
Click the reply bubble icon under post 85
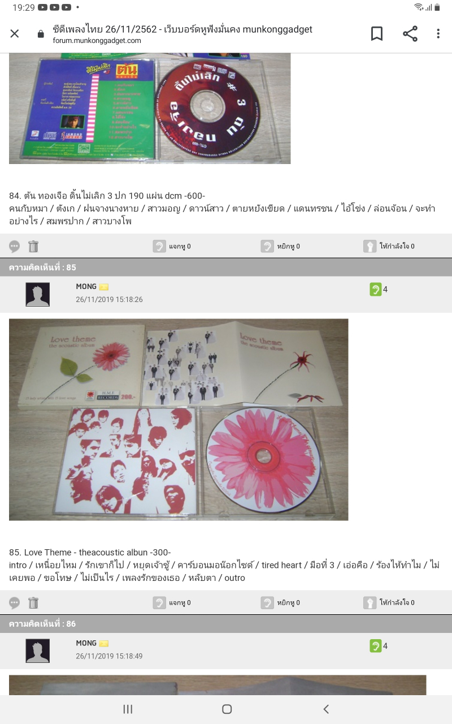pyautogui.click(x=15, y=603)
